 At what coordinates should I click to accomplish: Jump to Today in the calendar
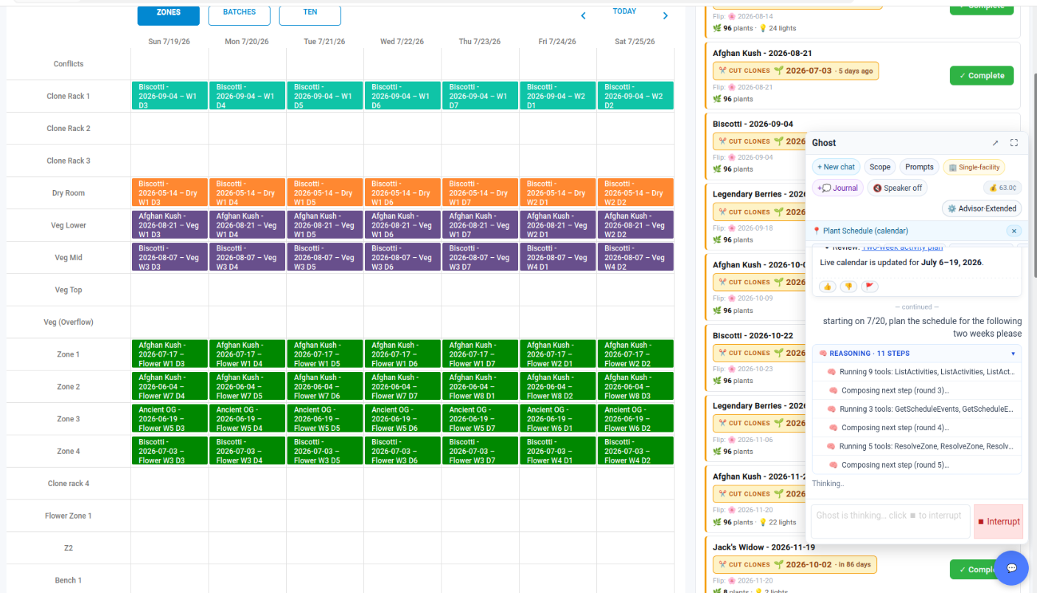624,11
